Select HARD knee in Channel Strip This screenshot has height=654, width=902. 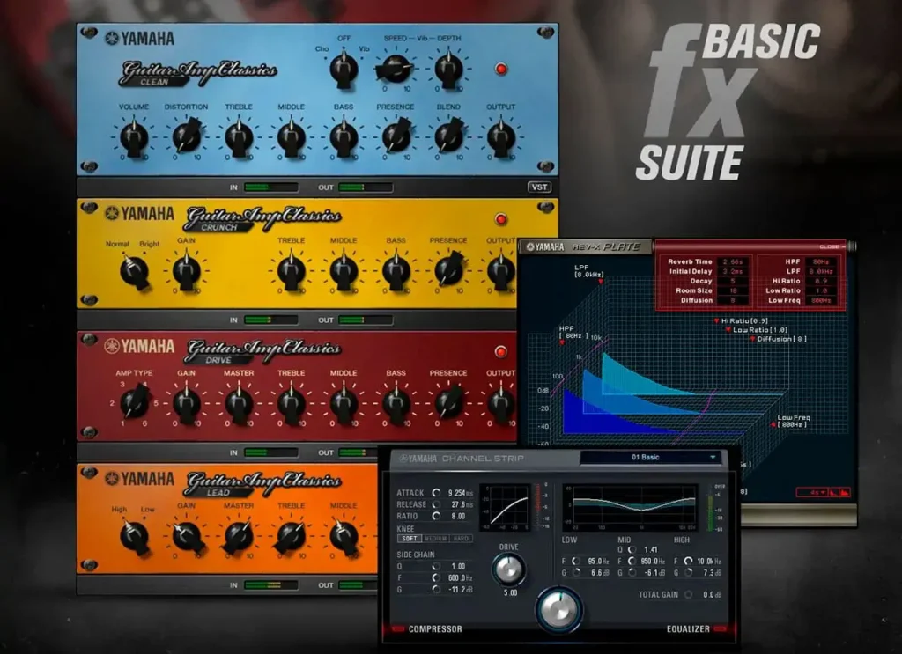pos(461,539)
